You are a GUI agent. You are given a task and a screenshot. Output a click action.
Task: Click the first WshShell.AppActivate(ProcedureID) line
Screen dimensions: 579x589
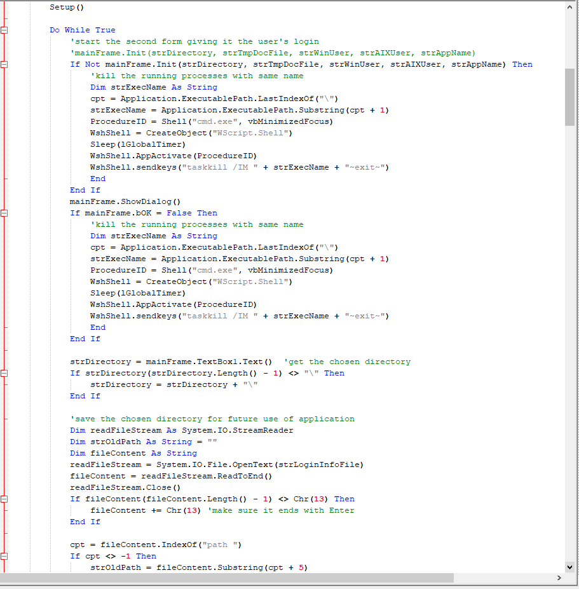174,156
